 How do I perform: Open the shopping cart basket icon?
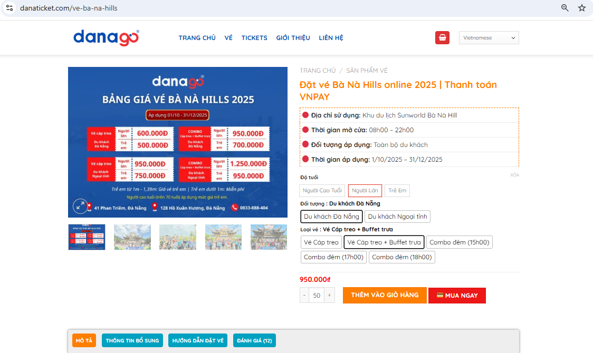click(442, 37)
